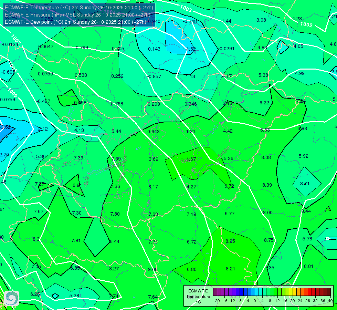Click the 3.71 temperature value

click(x=305, y=184)
